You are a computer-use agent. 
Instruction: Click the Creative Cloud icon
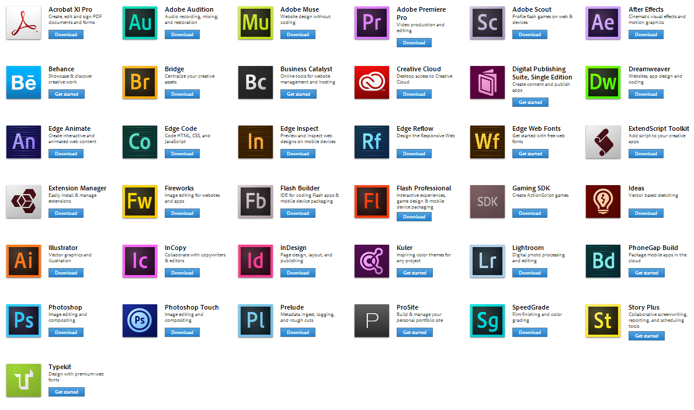pyautogui.click(x=372, y=82)
